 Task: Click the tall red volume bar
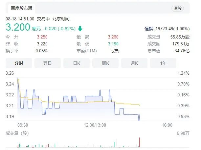[140, 142]
